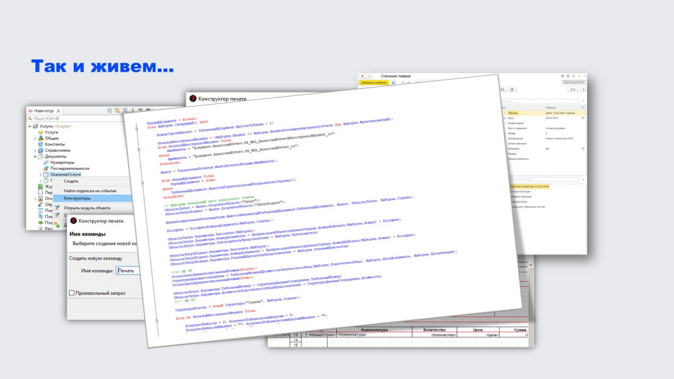The width and height of the screenshot is (674, 379).
Task: Click the back arrow in Списание товаров window
Action: click(363, 76)
